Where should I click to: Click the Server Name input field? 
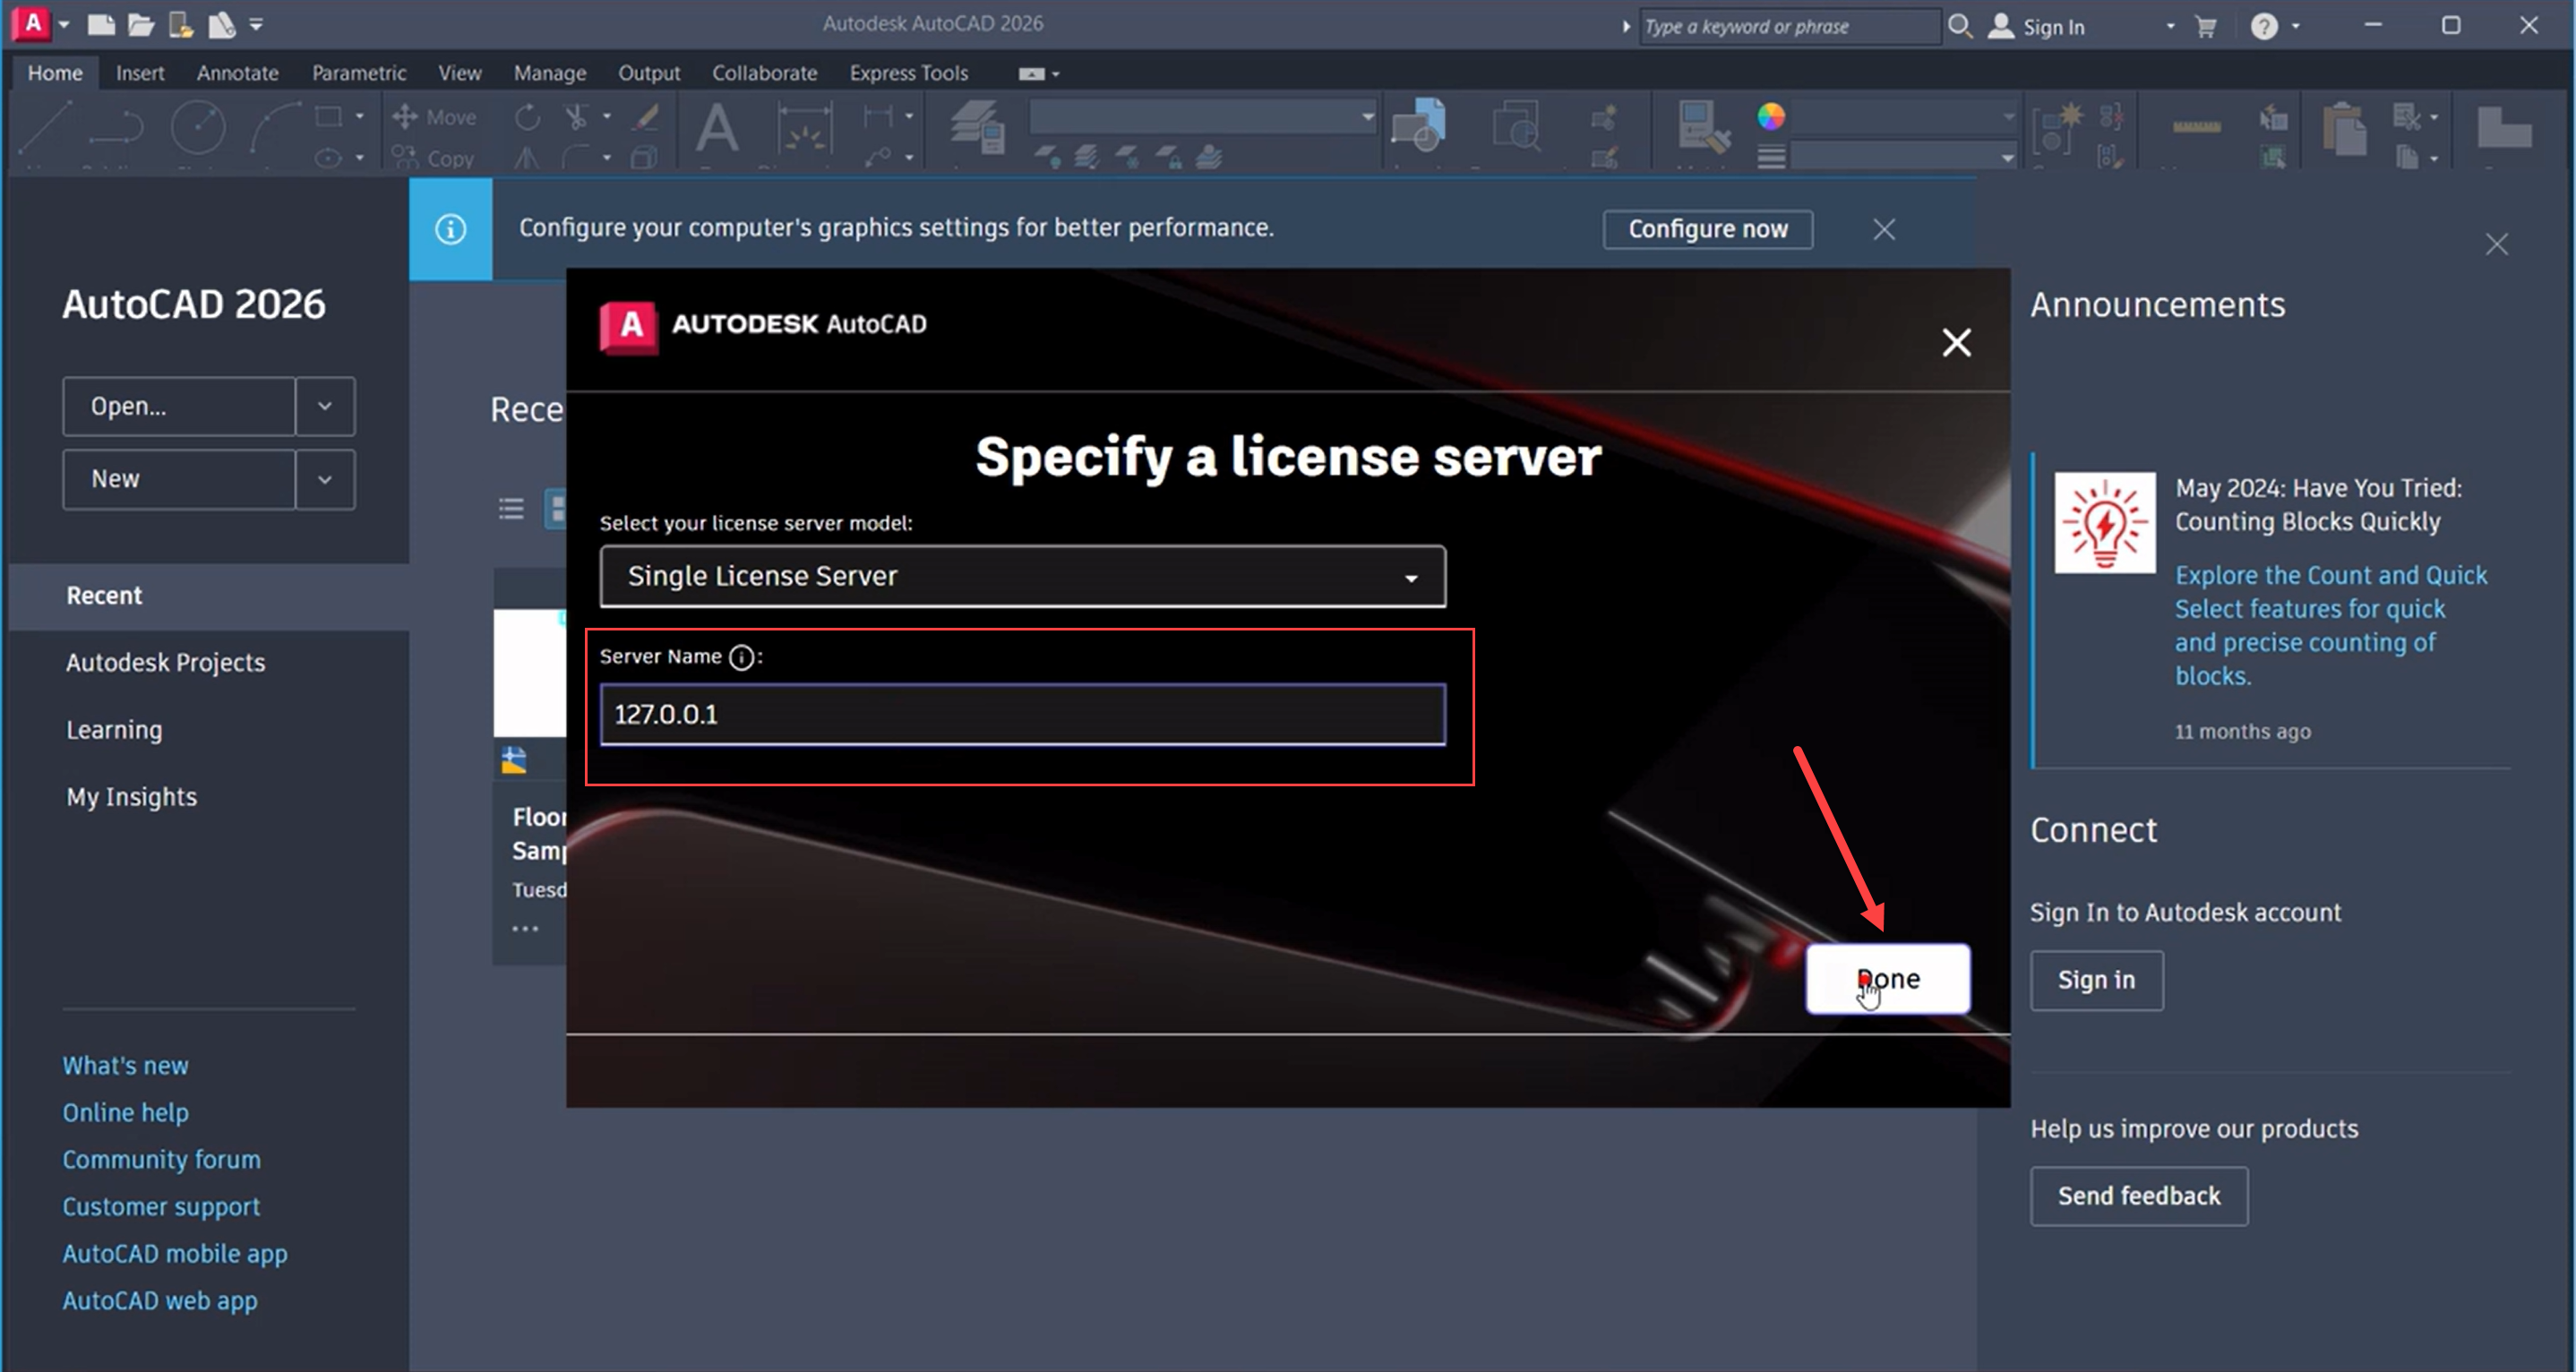click(x=1022, y=714)
